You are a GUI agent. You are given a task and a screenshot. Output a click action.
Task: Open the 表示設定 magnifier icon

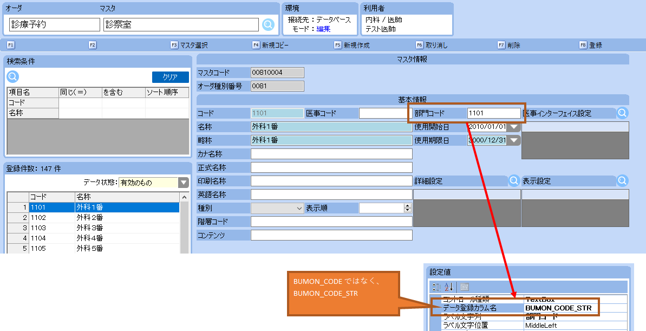(x=622, y=180)
